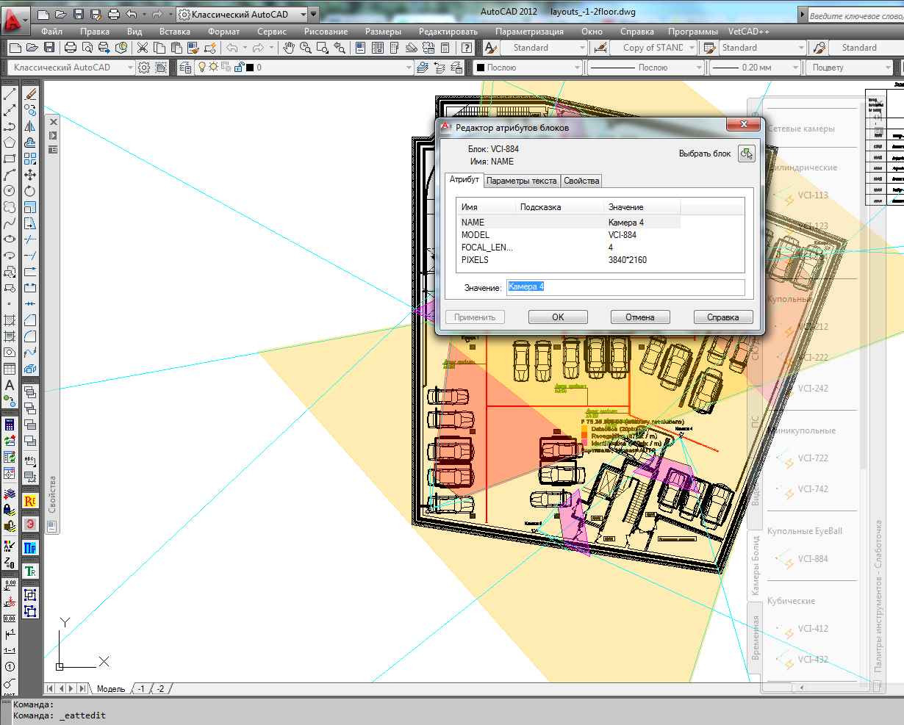Toggle auto-hide on Свойства palette
Viewport: 904px width, 725px height.
coord(53,136)
